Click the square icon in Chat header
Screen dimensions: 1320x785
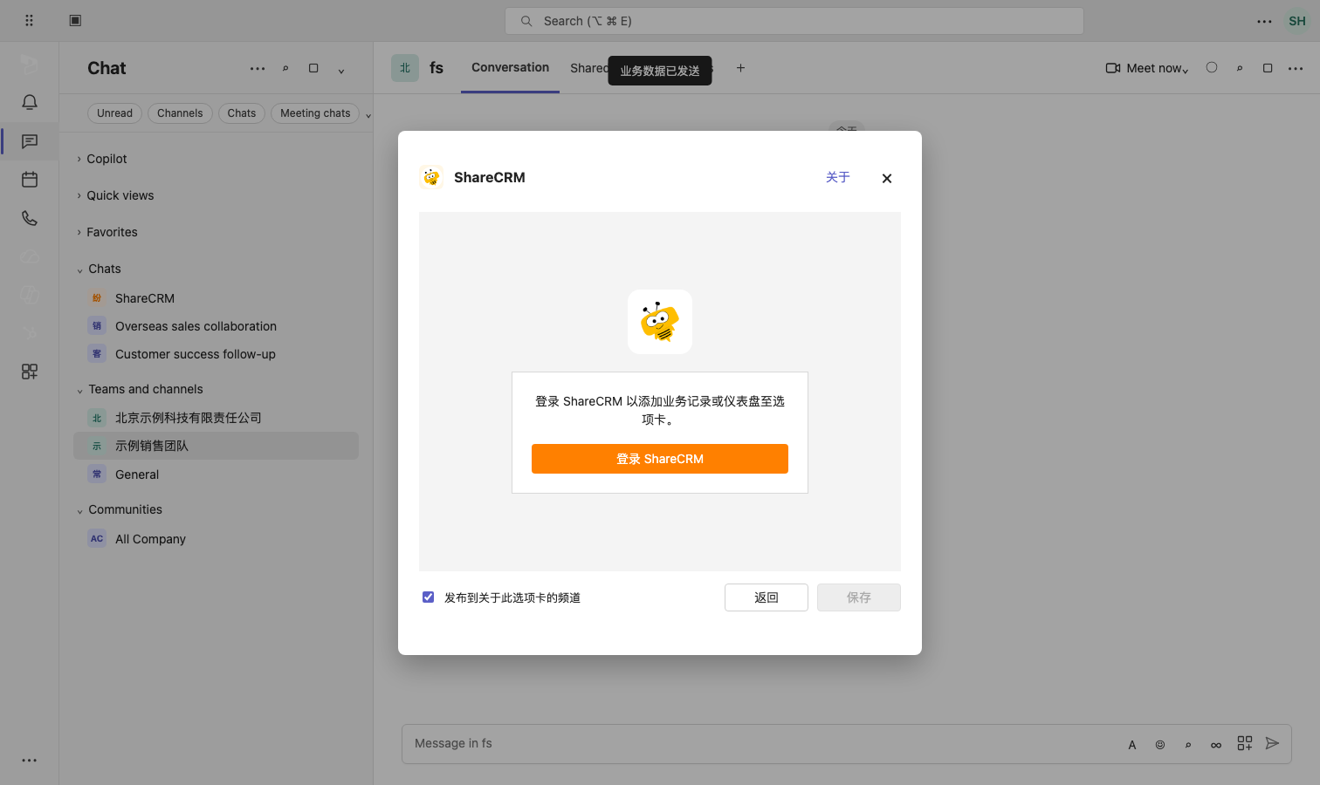click(313, 68)
